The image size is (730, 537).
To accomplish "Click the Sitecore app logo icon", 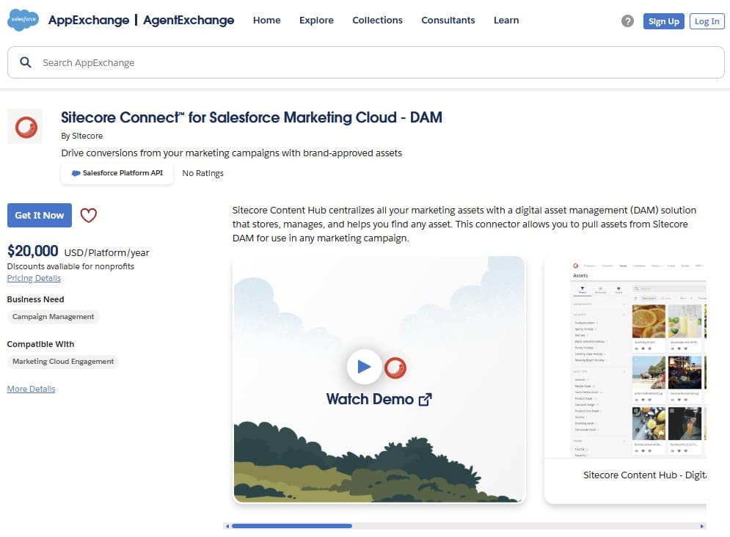I will (25, 125).
